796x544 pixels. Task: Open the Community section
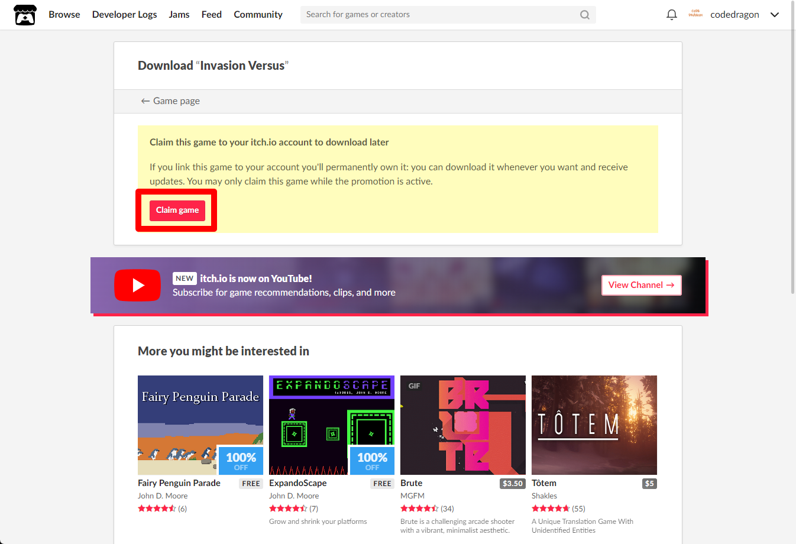click(258, 14)
